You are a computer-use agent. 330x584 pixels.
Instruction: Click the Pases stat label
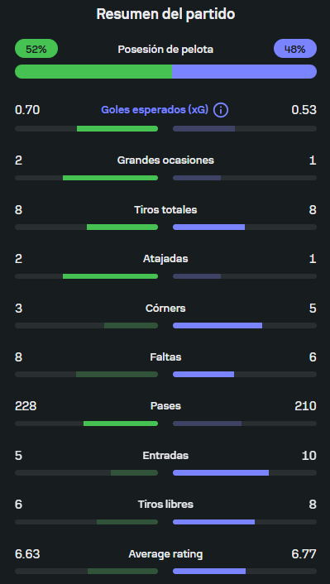165,405
